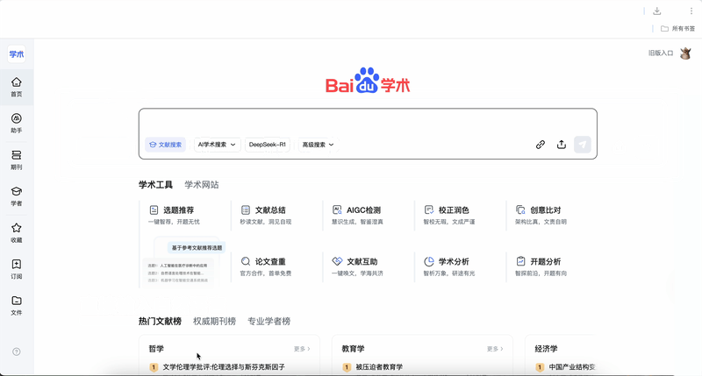Toggle the 文献搜索 search mode chip
The width and height of the screenshot is (702, 376).
(x=165, y=145)
